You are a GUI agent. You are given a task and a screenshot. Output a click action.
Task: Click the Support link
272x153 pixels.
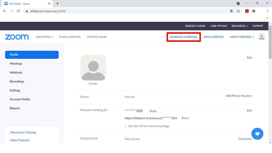coord(258,26)
